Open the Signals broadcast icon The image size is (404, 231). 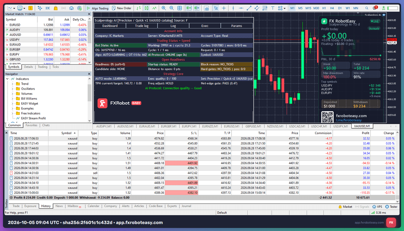click(63, 8)
